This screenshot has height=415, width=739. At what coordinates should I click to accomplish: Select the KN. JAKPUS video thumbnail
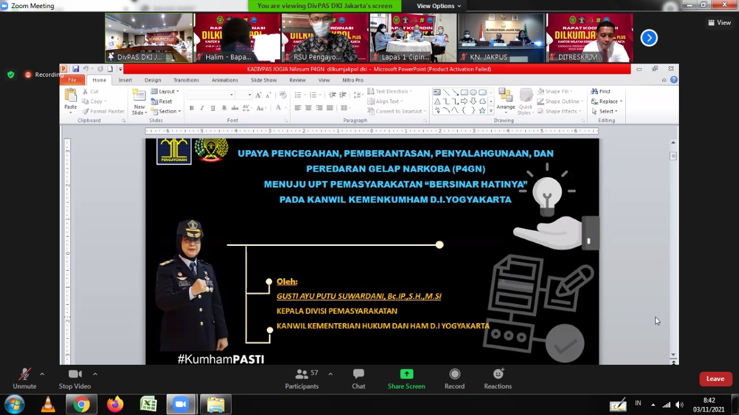(x=501, y=38)
